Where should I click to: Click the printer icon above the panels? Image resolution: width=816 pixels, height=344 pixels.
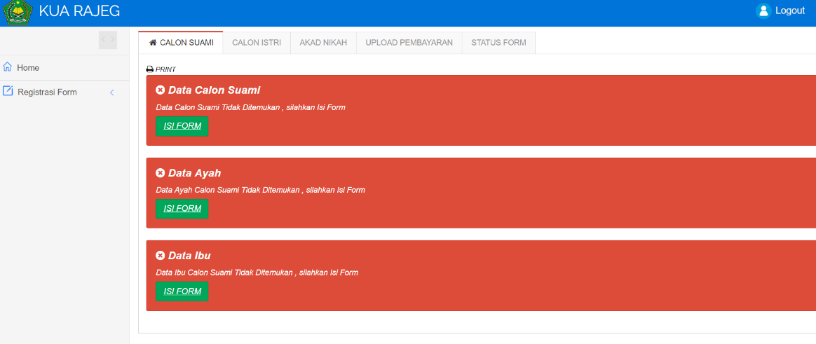[x=150, y=69]
